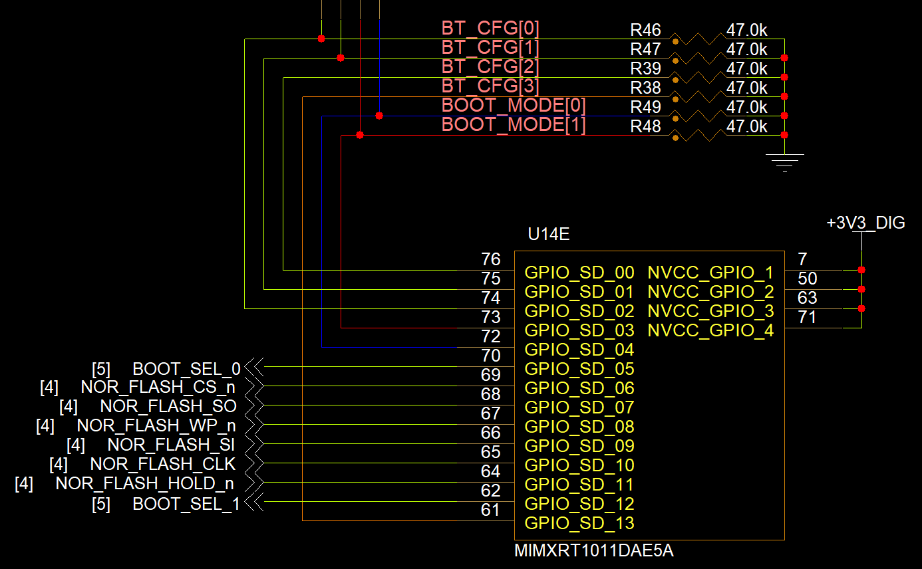Select pin name GPIO_SD_07

[579, 407]
